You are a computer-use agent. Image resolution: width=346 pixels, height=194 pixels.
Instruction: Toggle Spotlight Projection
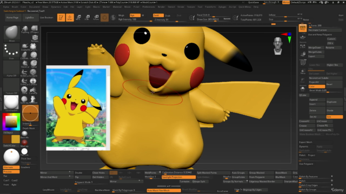pyautogui.click(x=178, y=177)
